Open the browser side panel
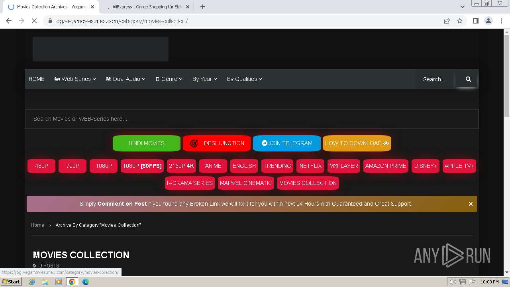510x287 pixels. (x=475, y=21)
